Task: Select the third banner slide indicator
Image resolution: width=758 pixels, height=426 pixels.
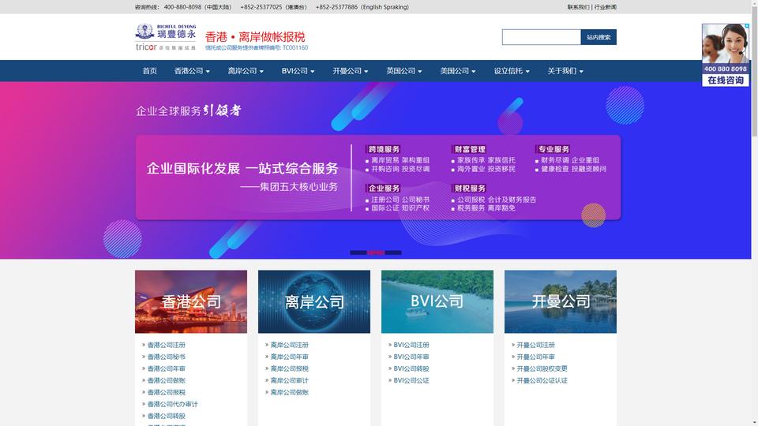Action: (x=393, y=252)
